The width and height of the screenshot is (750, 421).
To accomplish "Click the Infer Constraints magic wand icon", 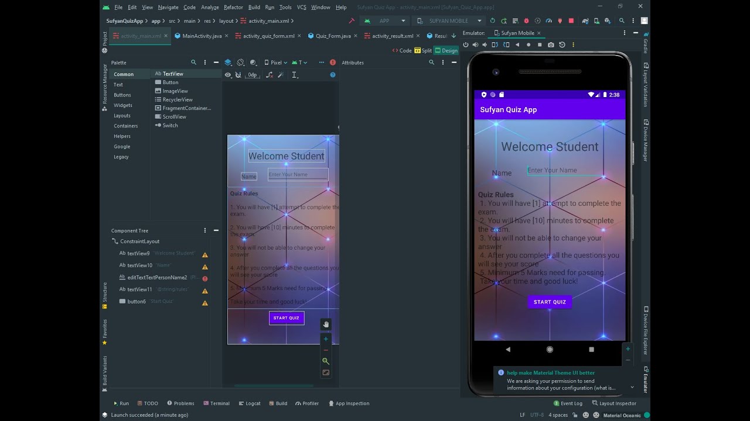I will [281, 75].
